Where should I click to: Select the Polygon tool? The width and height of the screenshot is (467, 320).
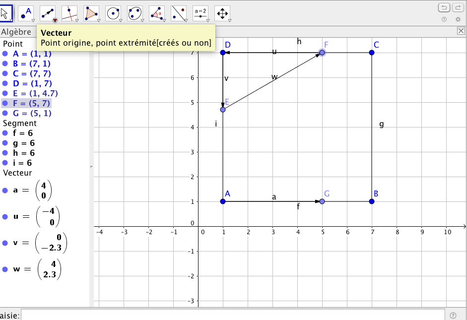(91, 13)
